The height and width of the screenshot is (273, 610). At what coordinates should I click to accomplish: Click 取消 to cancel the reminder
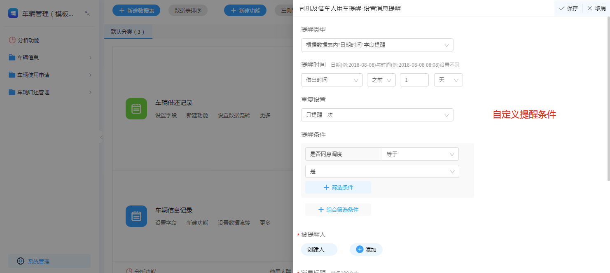596,8
